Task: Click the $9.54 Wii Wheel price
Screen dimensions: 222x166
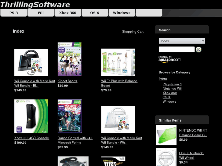Action: click(183, 162)
